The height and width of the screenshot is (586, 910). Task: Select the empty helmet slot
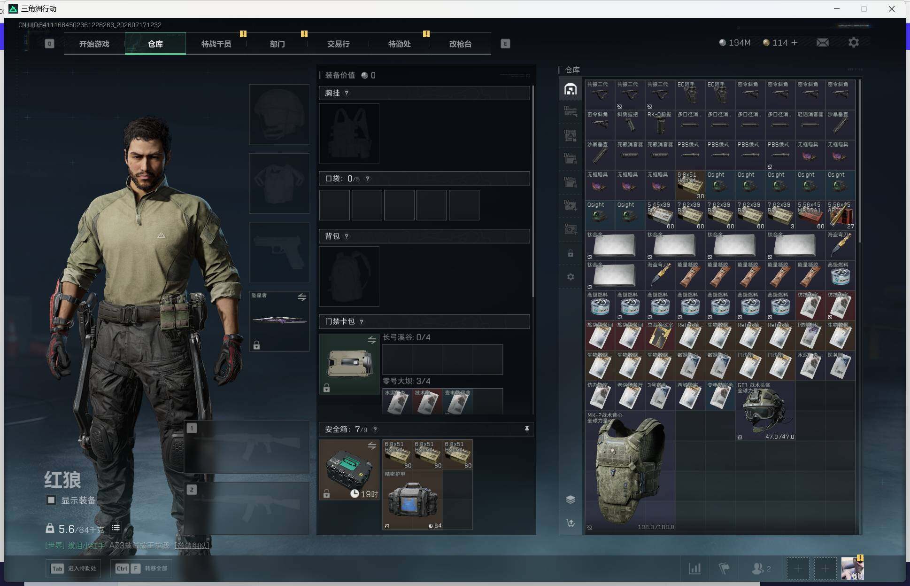click(x=279, y=114)
